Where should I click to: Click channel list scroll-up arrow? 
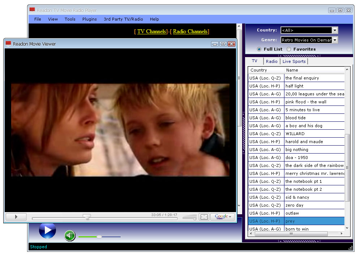pyautogui.click(x=347, y=69)
